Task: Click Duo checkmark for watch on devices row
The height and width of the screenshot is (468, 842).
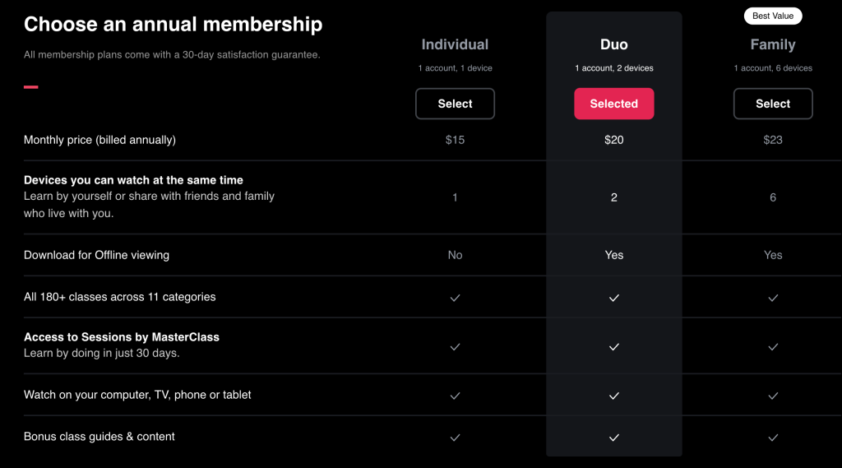Action: pyautogui.click(x=613, y=396)
